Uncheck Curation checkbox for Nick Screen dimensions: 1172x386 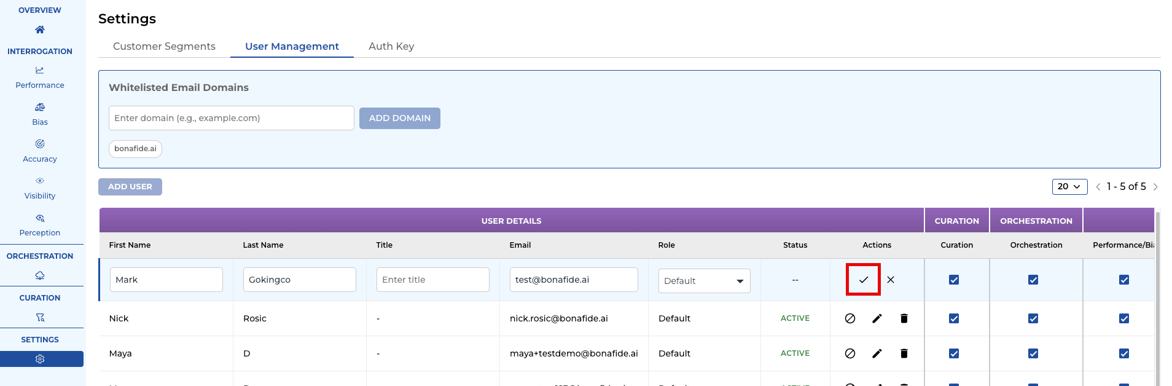point(953,318)
